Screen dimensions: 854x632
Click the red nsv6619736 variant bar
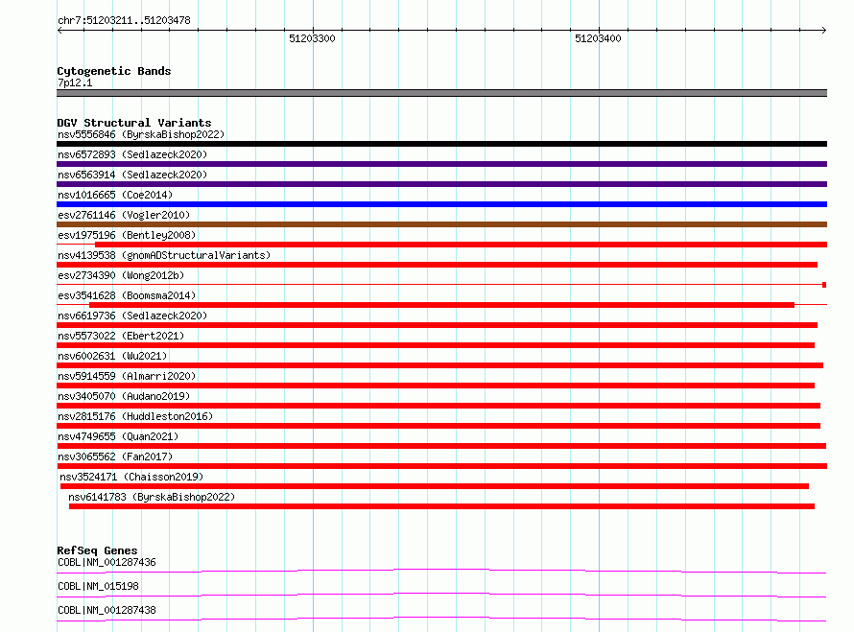coord(437,325)
